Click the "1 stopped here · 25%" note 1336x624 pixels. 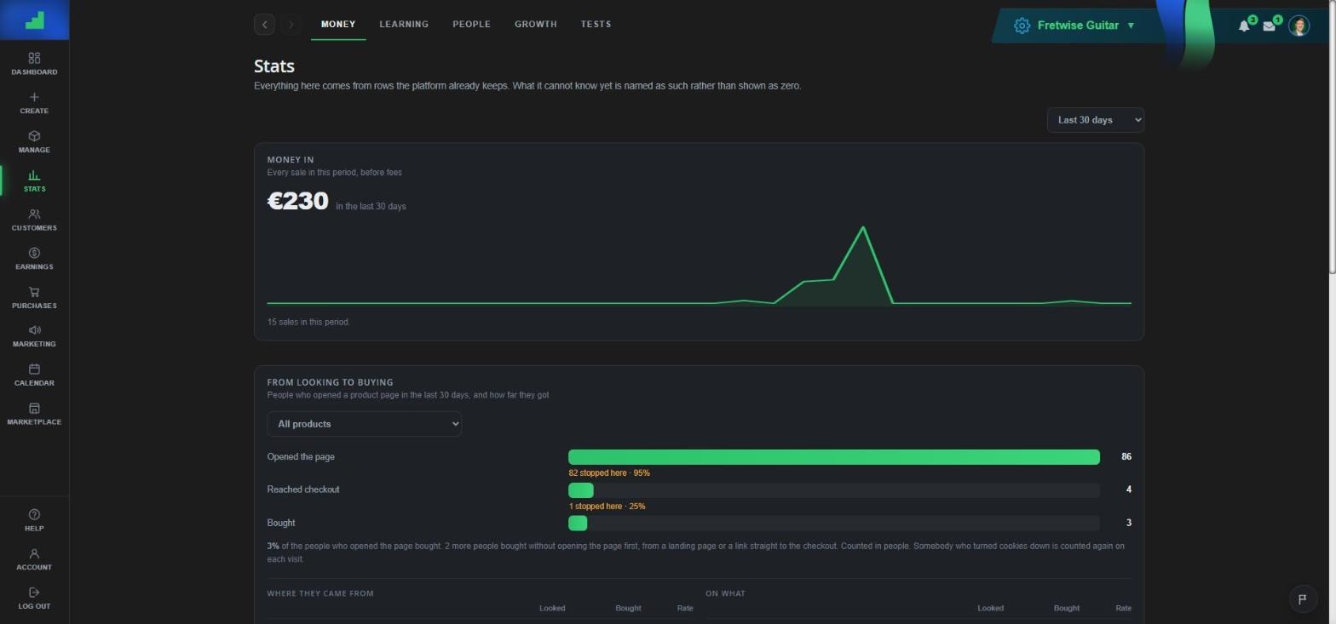pyautogui.click(x=607, y=507)
